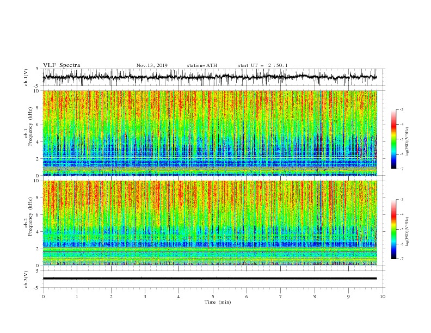Click the "-5" tick on ch.3(V) axis
The image size is (431, 333).
pos(37,288)
